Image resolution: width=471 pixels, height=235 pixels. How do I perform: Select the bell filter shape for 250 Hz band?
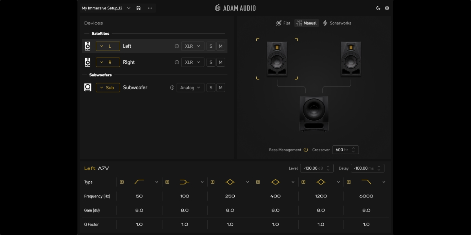tap(230, 182)
